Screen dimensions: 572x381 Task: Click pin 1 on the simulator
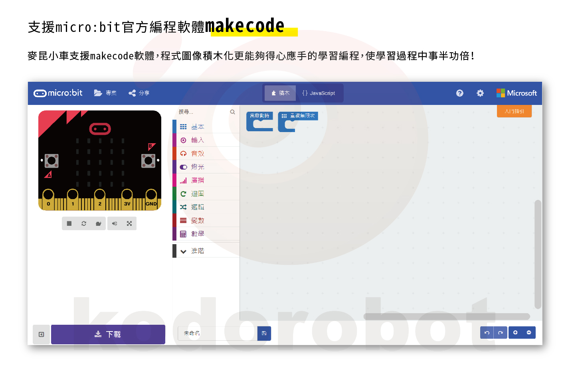coord(73,199)
